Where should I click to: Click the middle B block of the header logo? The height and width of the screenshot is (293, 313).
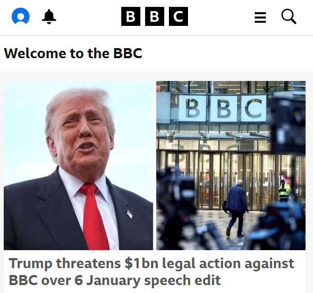(x=155, y=16)
